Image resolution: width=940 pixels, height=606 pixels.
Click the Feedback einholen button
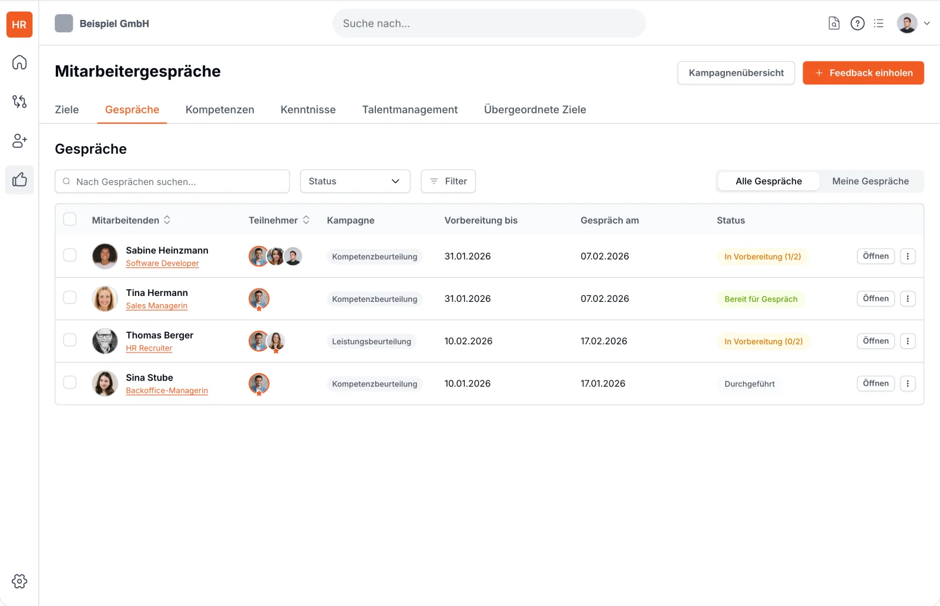point(863,73)
